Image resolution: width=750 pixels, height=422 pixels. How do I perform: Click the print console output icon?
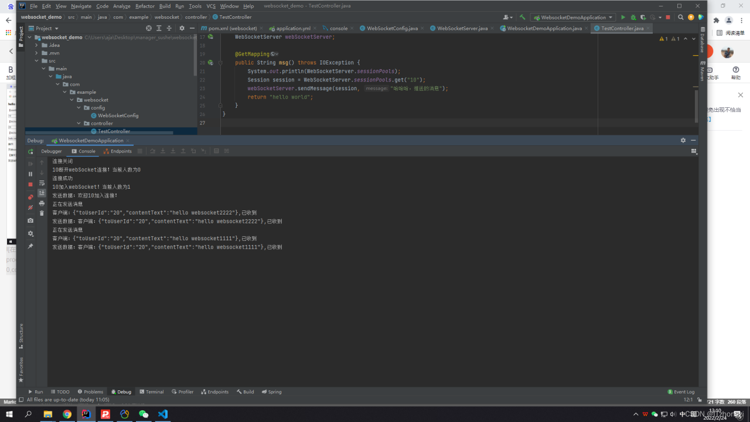[x=42, y=203]
